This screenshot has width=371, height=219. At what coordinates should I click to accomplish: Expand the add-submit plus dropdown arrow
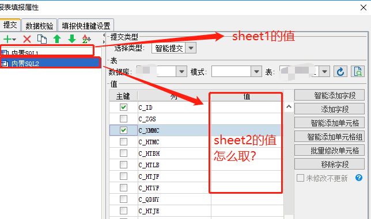click(14, 40)
